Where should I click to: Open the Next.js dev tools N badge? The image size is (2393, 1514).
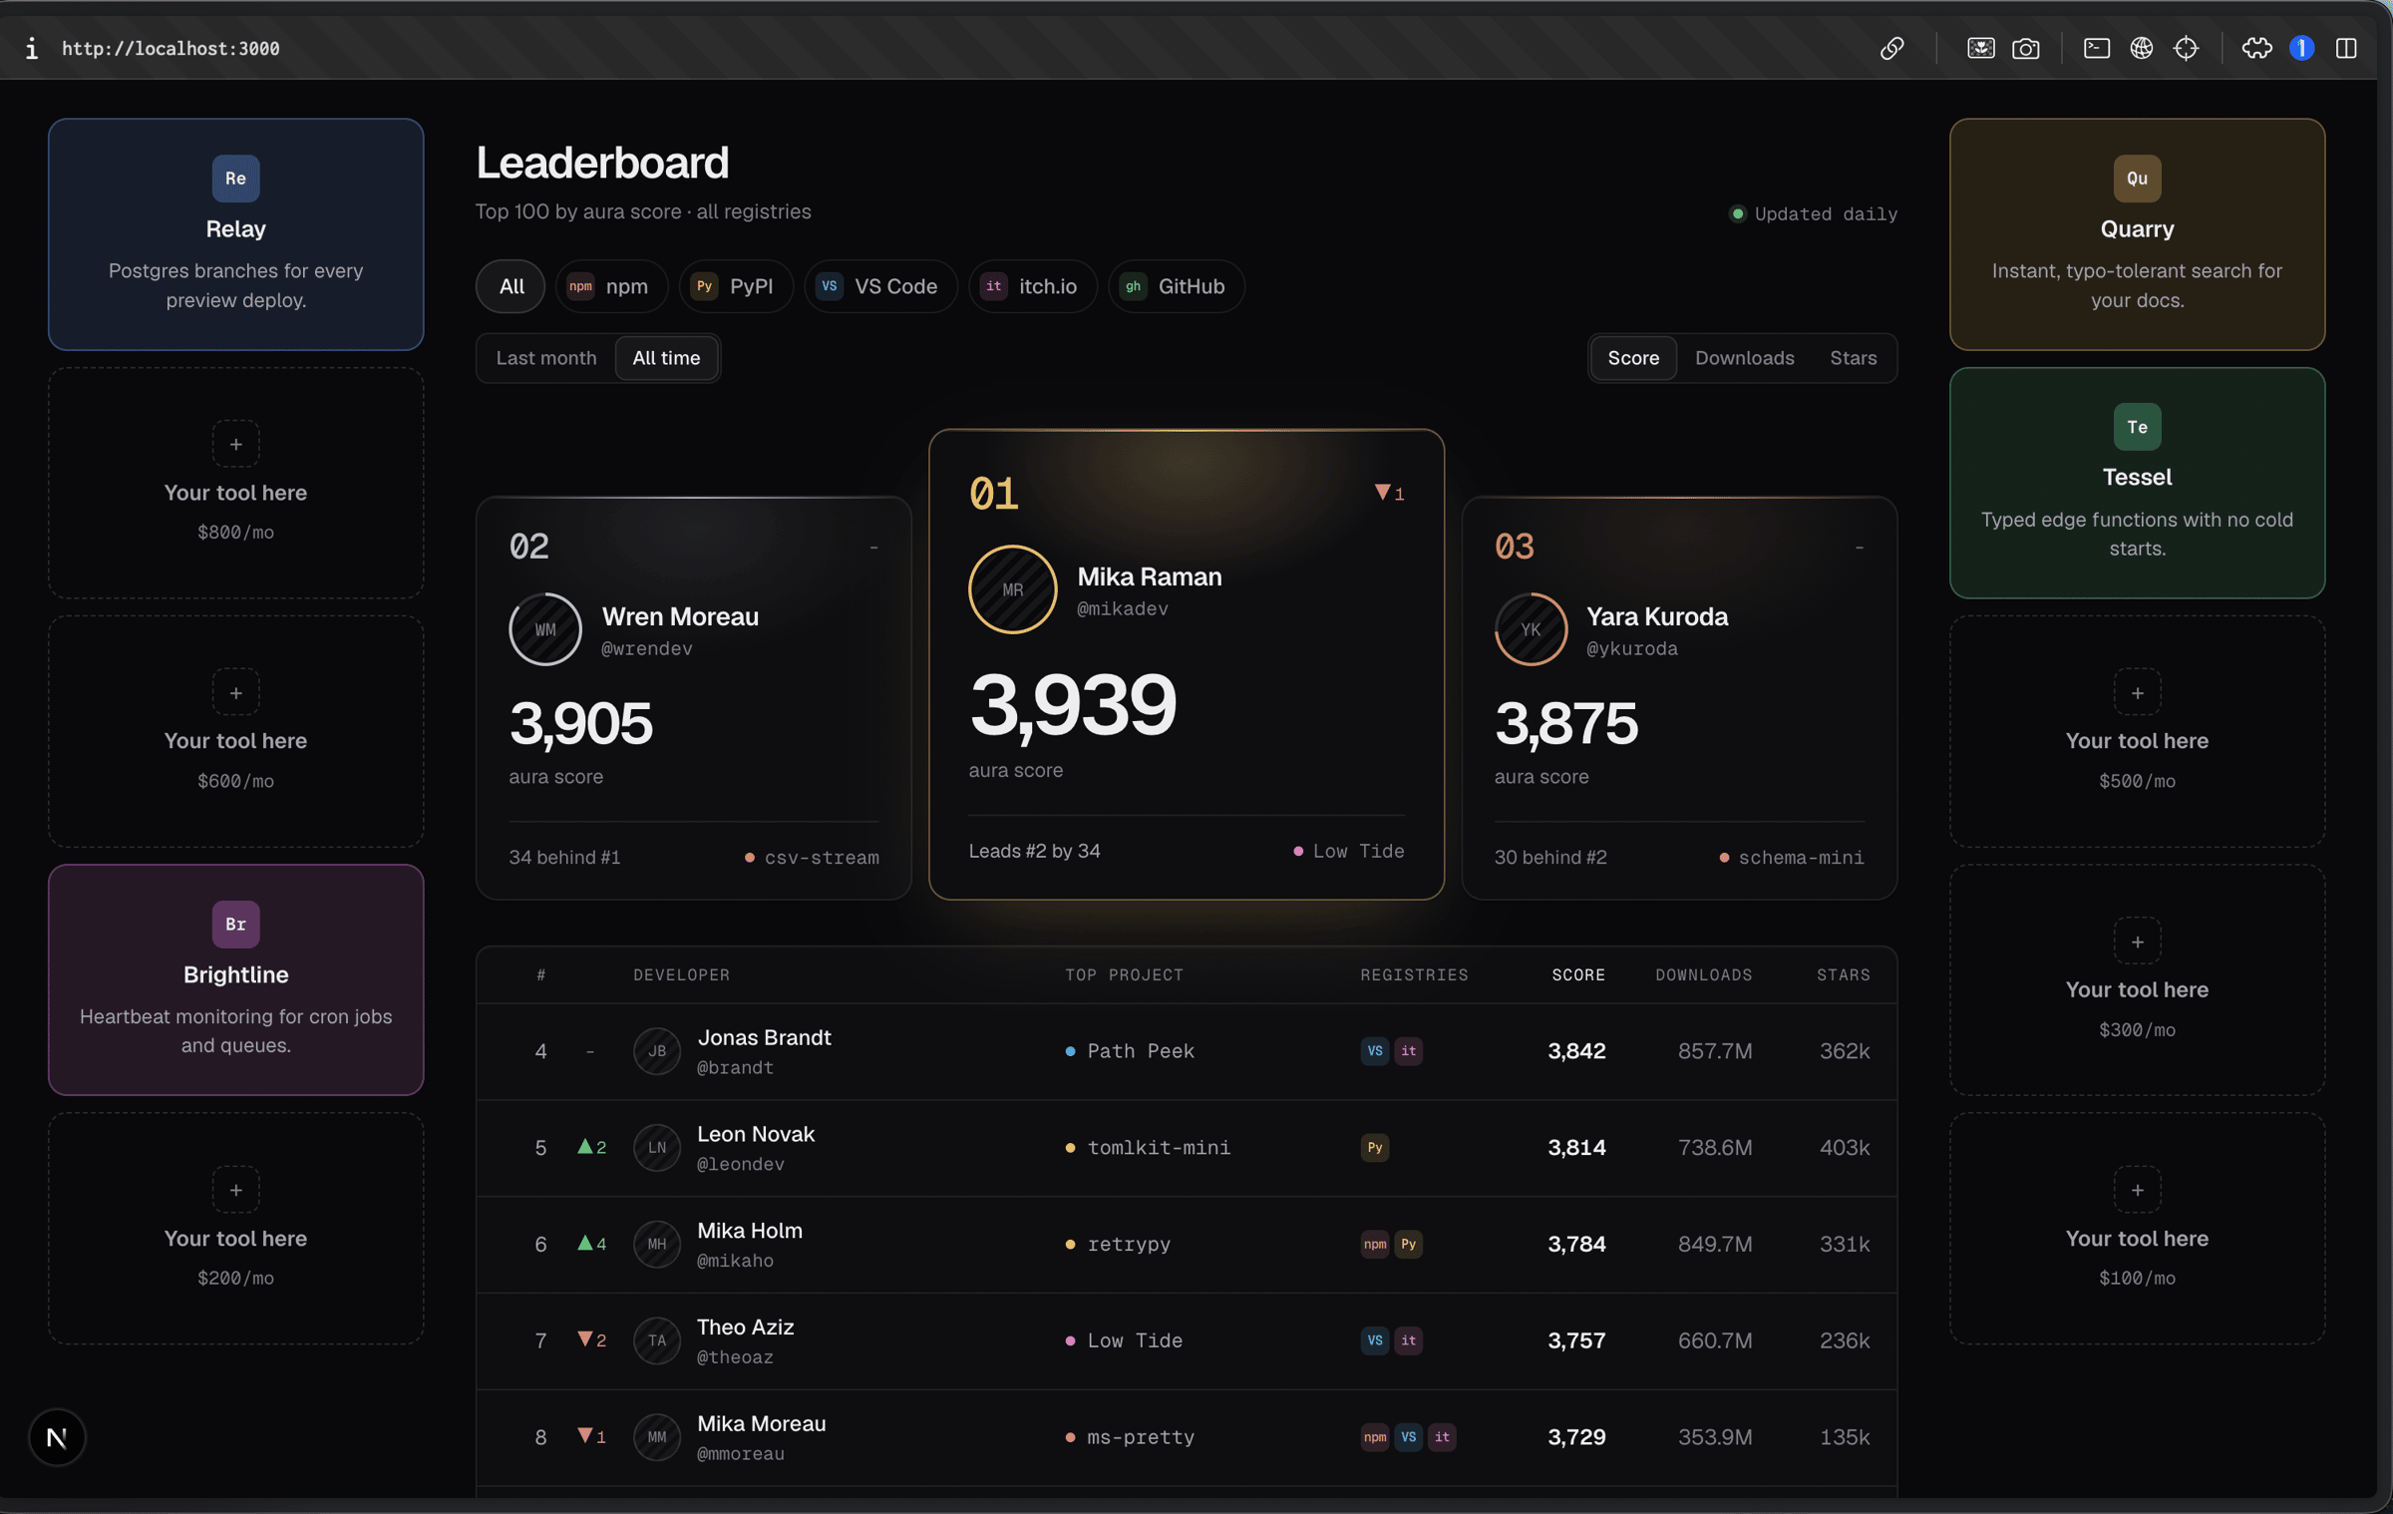point(57,1437)
